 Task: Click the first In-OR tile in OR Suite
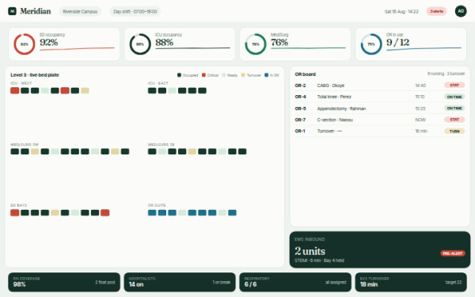pyautogui.click(x=152, y=213)
